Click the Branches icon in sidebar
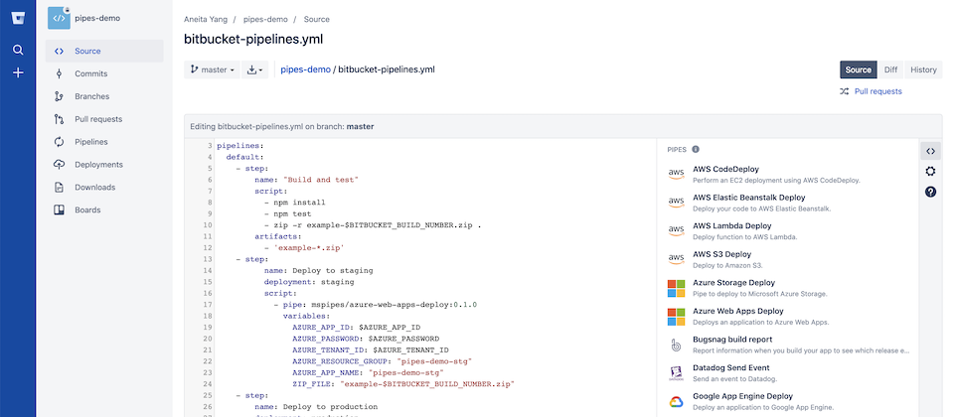Image resolution: width=954 pixels, height=417 pixels. pos(59,96)
